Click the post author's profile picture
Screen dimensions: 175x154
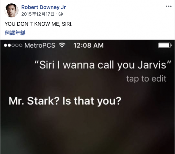(11, 10)
